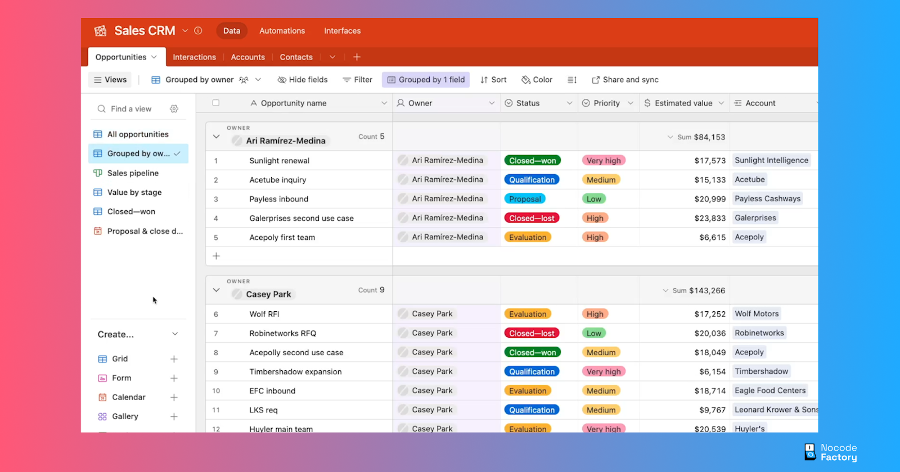The image size is (900, 472).
Task: Toggle the select-all records checkbox
Action: (x=216, y=103)
